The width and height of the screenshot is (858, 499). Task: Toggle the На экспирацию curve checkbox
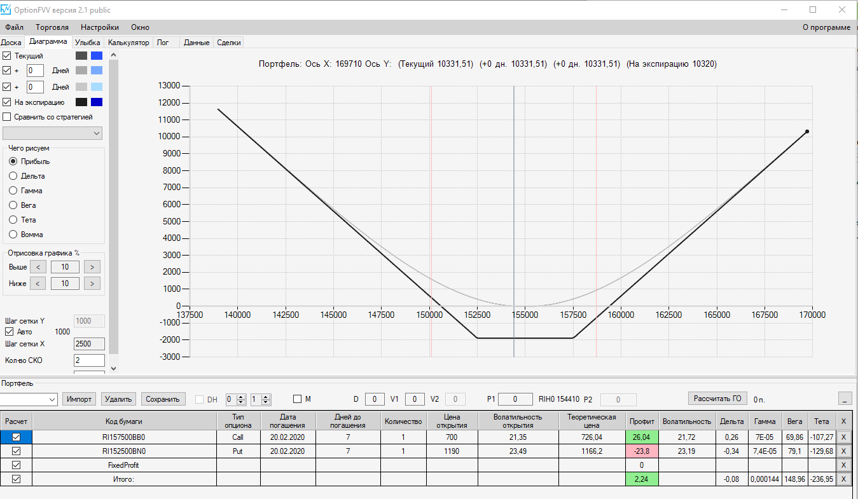[x=7, y=102]
